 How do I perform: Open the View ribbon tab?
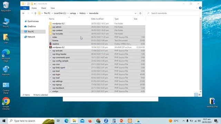pyautogui.click(x=52, y=8)
